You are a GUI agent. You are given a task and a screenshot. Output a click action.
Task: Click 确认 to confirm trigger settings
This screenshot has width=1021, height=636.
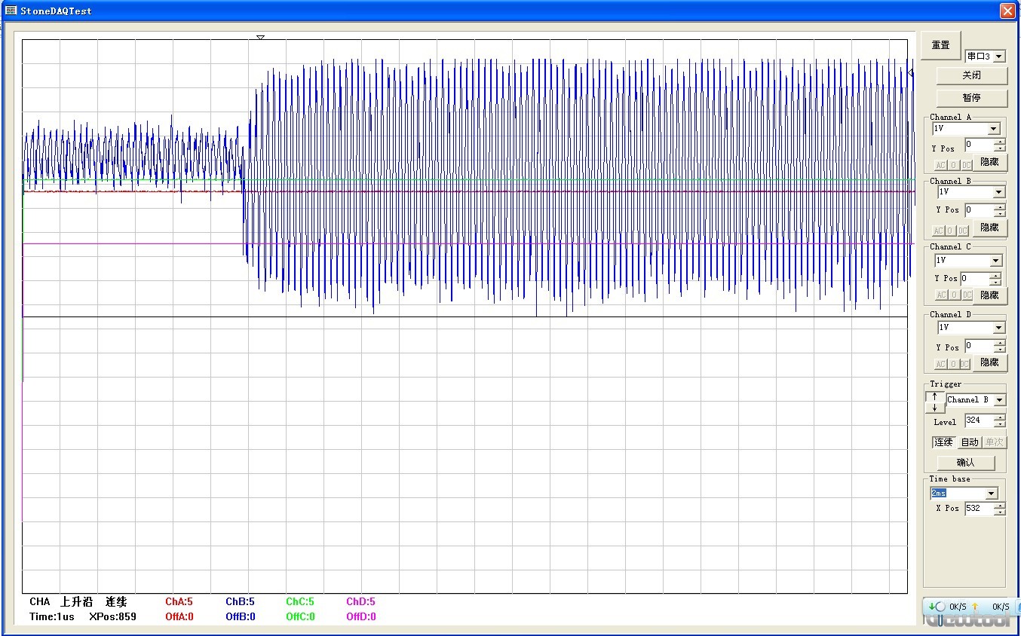pyautogui.click(x=965, y=462)
